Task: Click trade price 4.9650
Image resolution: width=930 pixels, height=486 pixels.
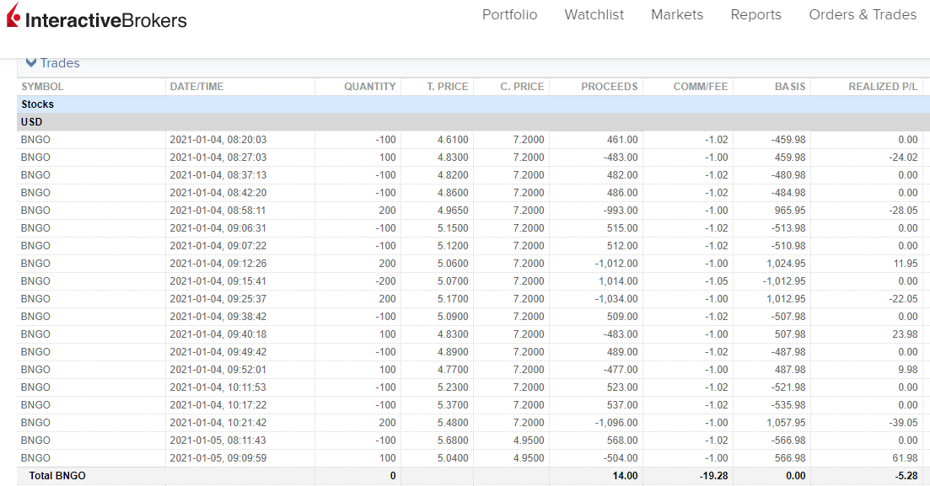Action: (x=453, y=211)
